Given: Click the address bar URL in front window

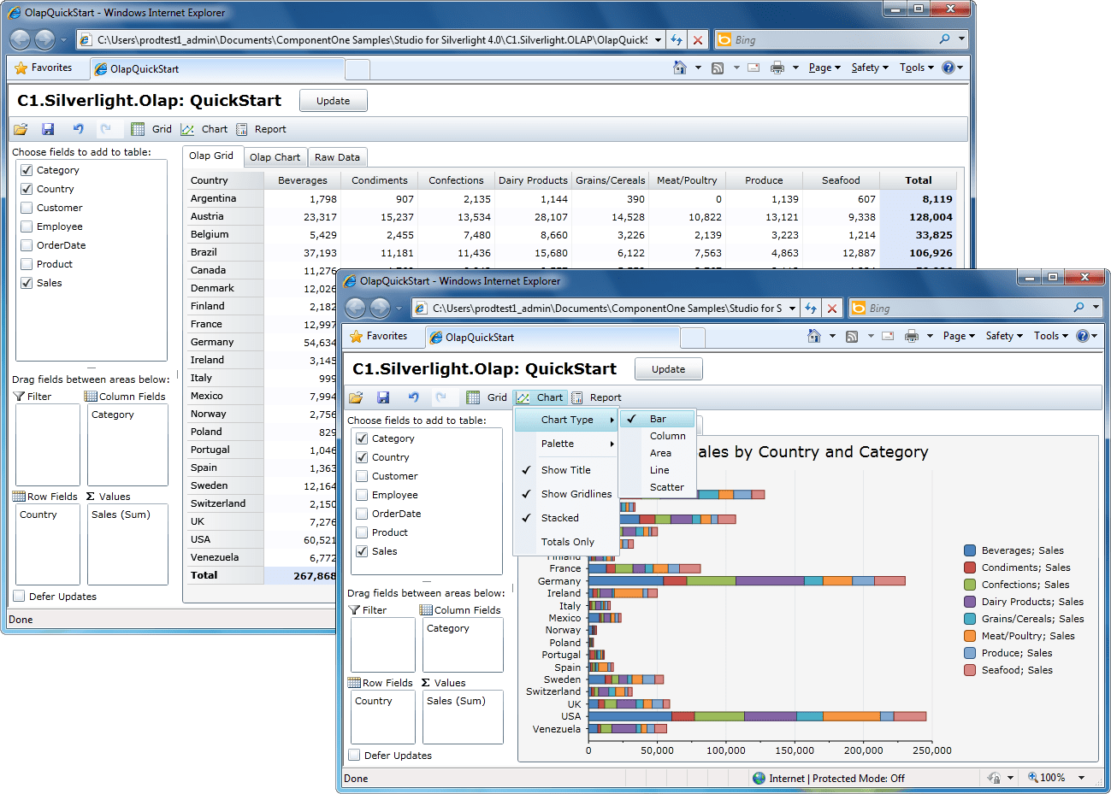Looking at the screenshot, I should click(x=606, y=308).
